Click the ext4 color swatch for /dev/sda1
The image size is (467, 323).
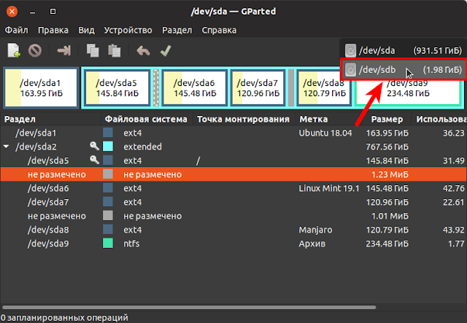108,133
